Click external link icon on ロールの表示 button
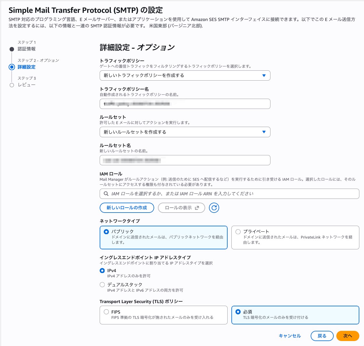The height and width of the screenshot is (346, 364). pyautogui.click(x=197, y=208)
